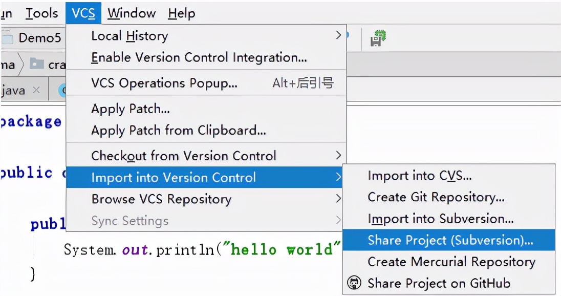Click the Demo5 project folder icon
Image resolution: width=561 pixels, height=296 pixels.
7,38
